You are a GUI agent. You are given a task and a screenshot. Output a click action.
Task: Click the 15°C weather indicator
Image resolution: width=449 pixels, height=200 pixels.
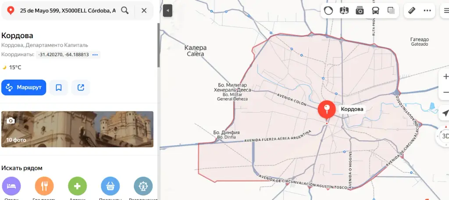(12, 68)
